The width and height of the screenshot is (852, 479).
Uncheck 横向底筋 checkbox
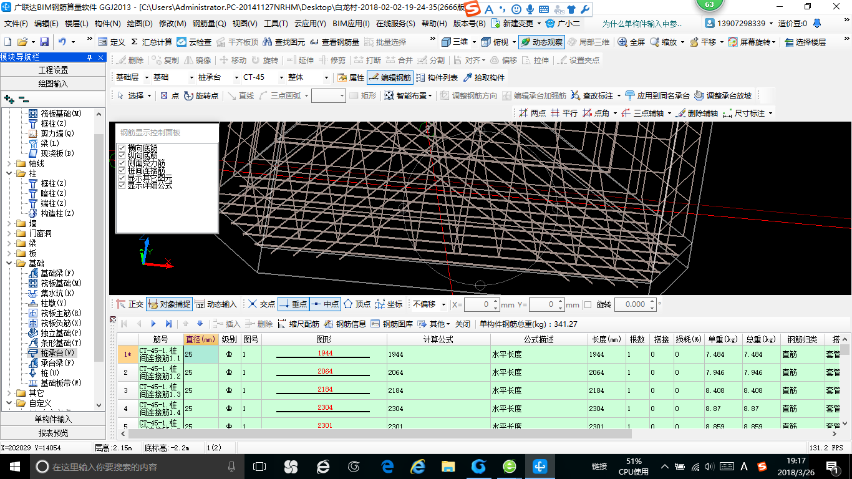click(x=122, y=148)
